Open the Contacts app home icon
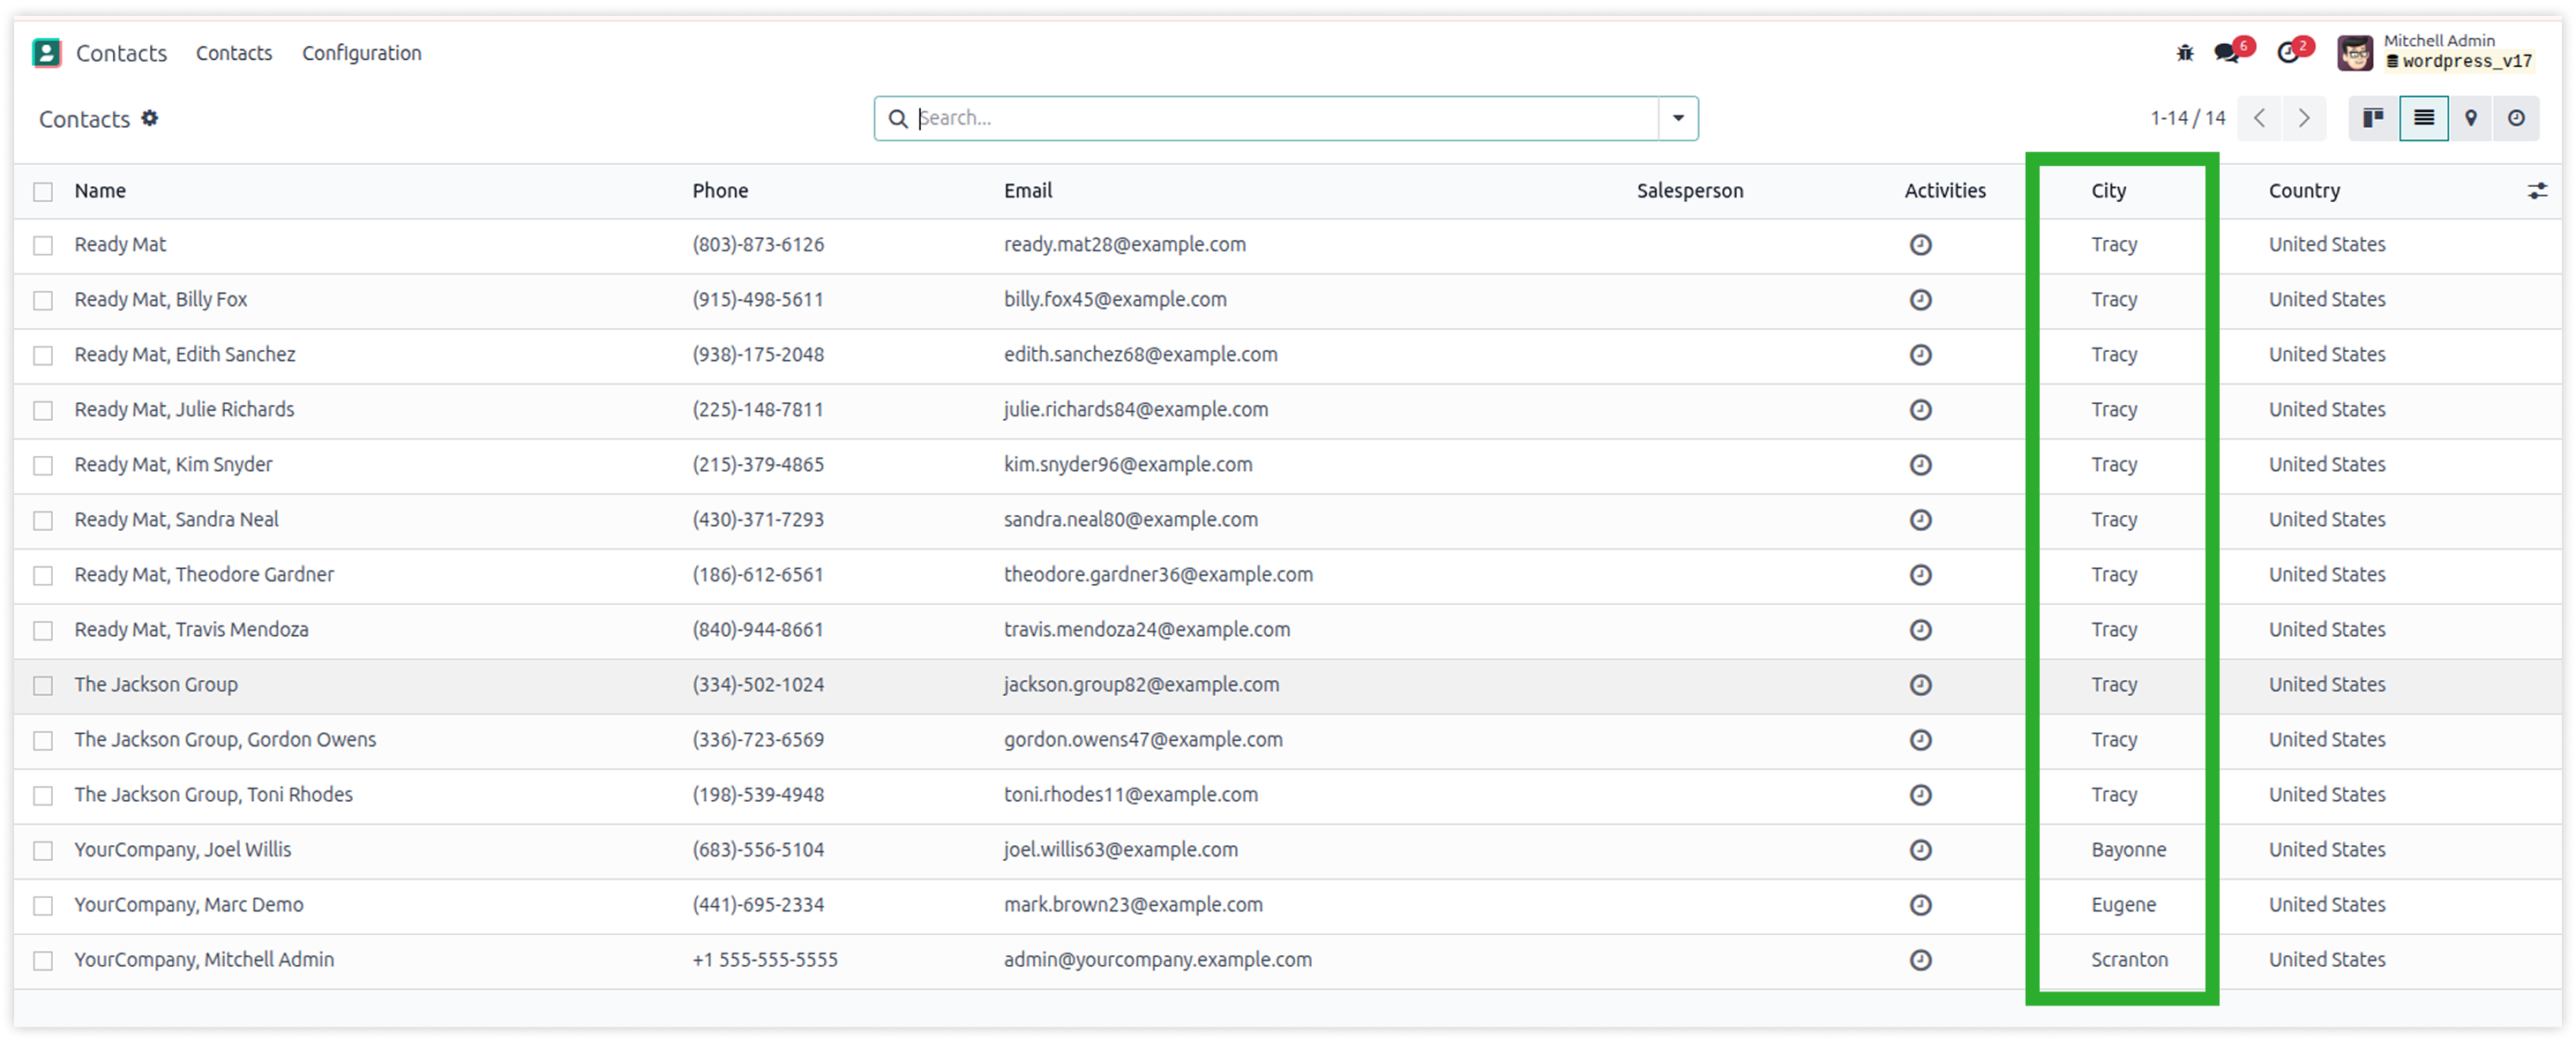This screenshot has width=2576, height=1040. (x=46, y=53)
